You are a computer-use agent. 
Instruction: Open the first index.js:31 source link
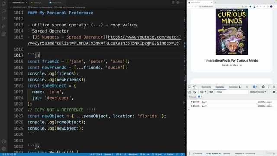(264, 101)
